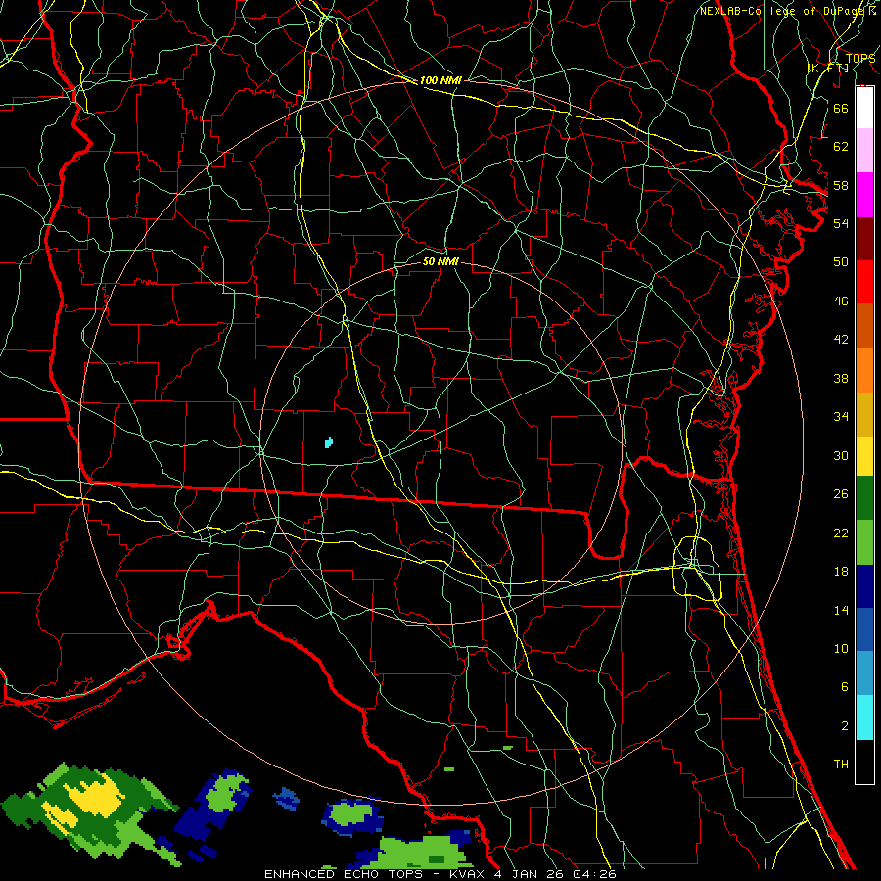The image size is (881, 881).
Task: Click the cyan legend color block
Action: coord(864,718)
